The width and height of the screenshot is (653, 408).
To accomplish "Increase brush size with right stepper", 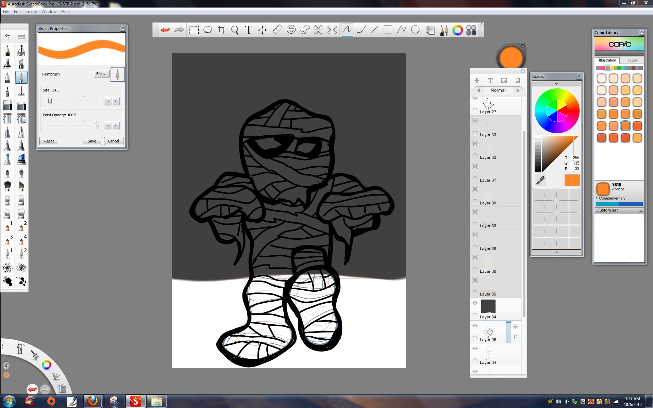I will (x=116, y=101).
